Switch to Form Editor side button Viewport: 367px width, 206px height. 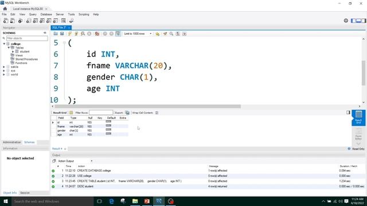point(358,134)
